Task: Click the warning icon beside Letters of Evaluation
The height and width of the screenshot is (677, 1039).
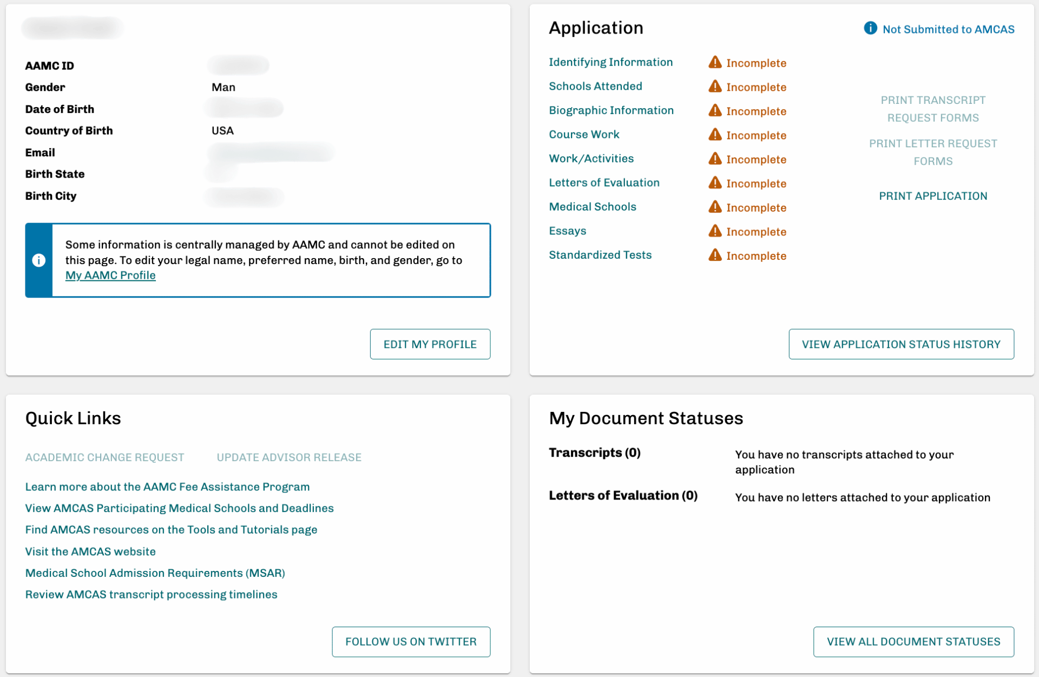Action: (x=715, y=183)
